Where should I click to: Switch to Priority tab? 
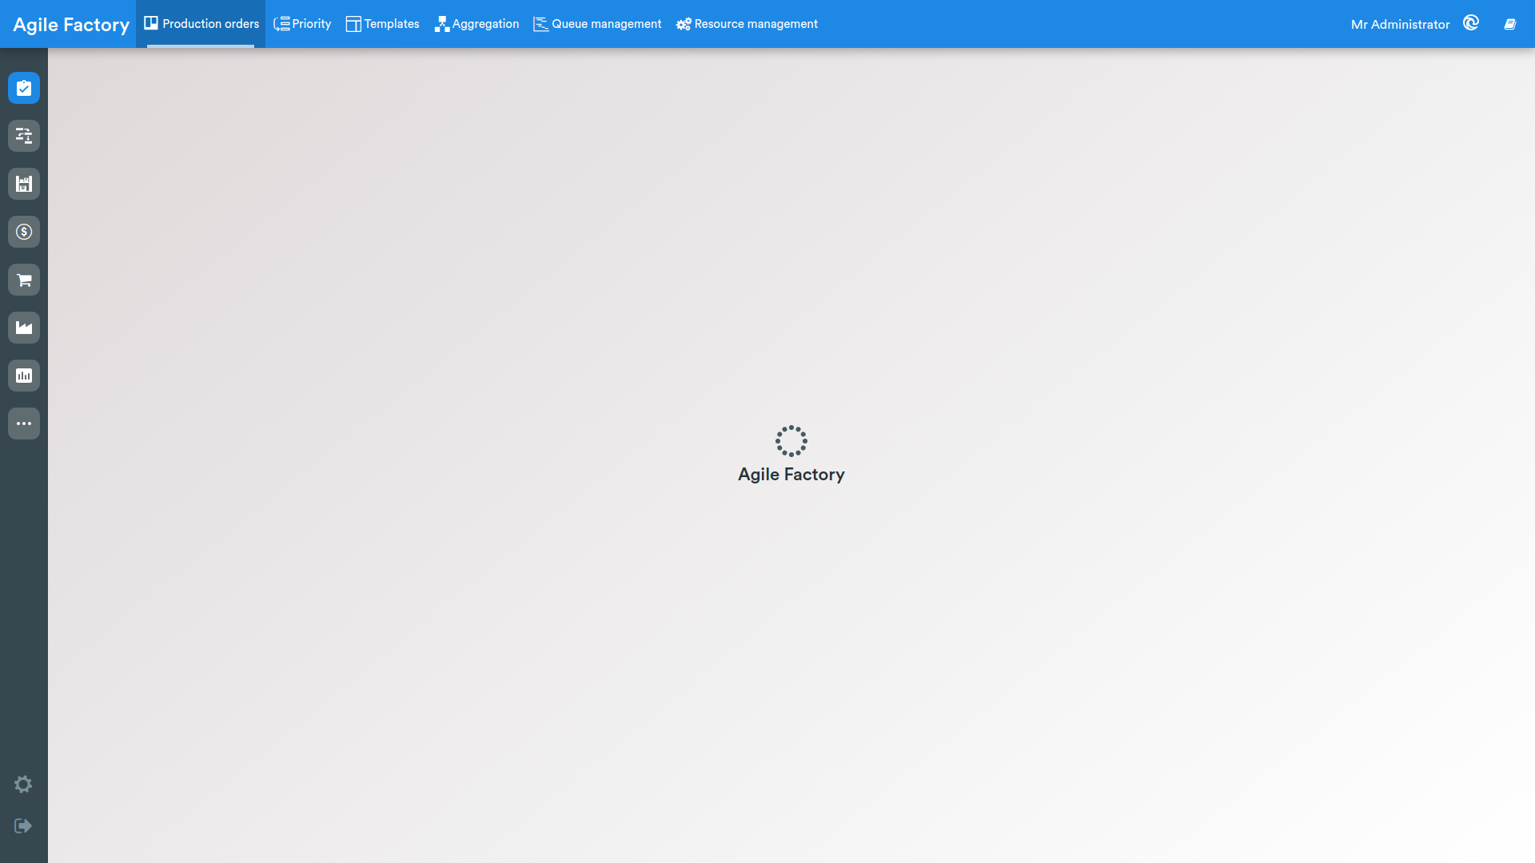302,24
